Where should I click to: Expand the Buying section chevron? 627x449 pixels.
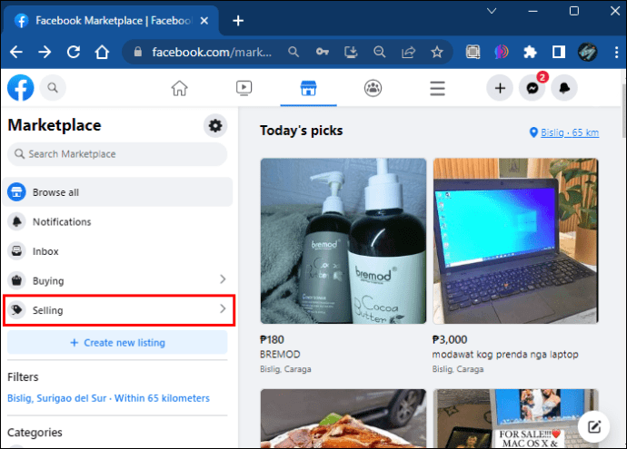point(223,279)
